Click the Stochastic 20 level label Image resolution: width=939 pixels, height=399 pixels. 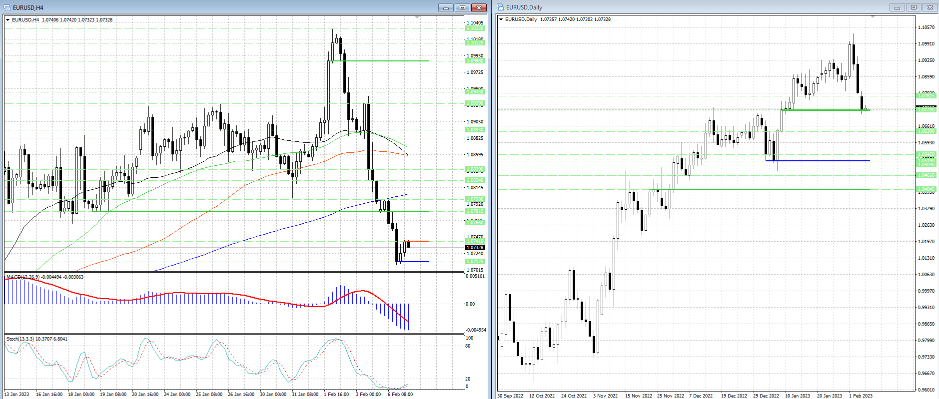(468, 379)
